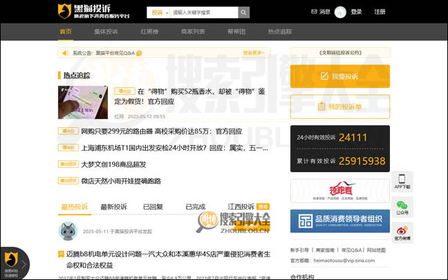Select 已完成 tab
The image size is (448, 280).
[196, 207]
